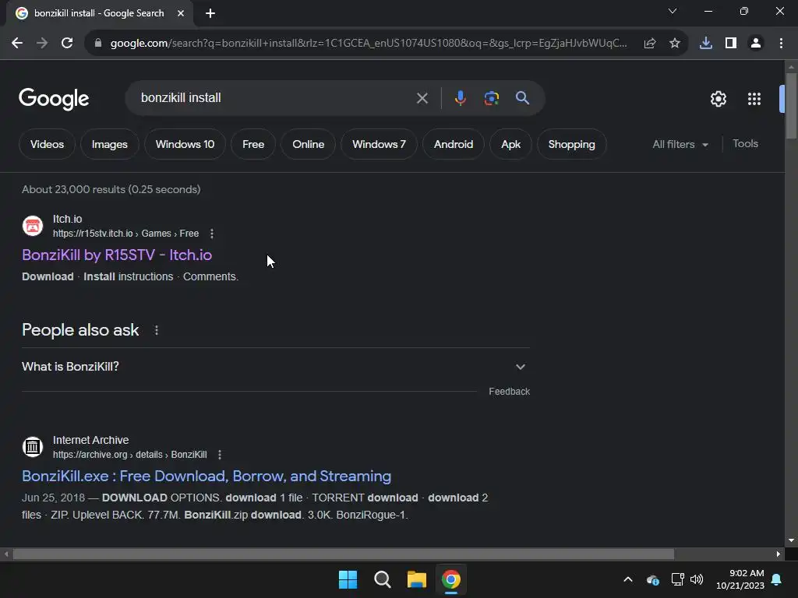Open more options for Itch.io result

[212, 234]
